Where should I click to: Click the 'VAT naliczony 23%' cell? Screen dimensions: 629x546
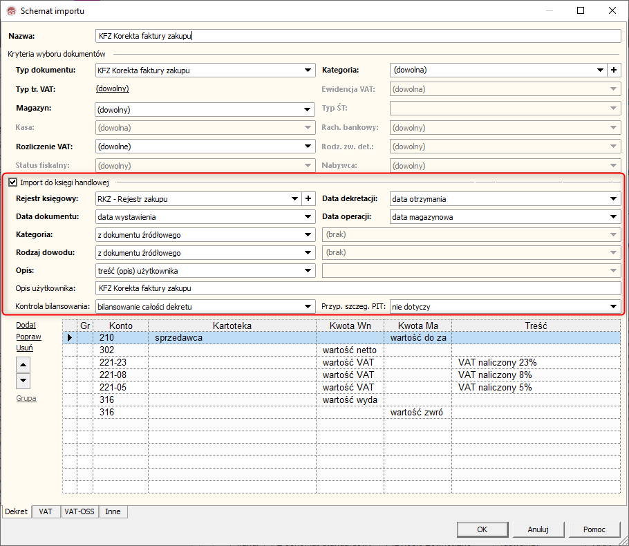pyautogui.click(x=536, y=363)
